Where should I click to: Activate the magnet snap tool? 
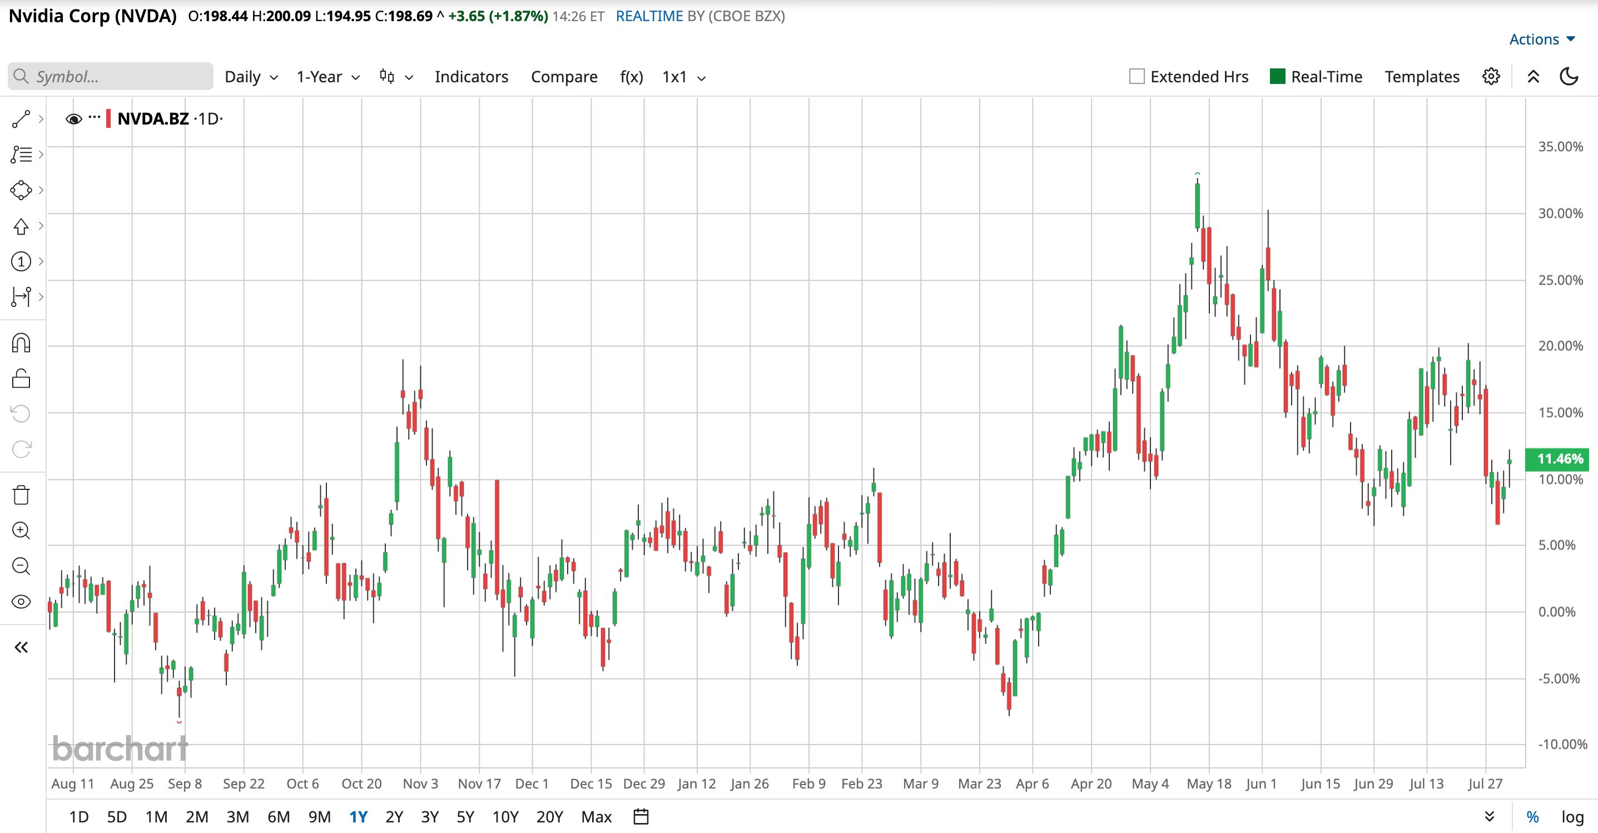click(21, 343)
